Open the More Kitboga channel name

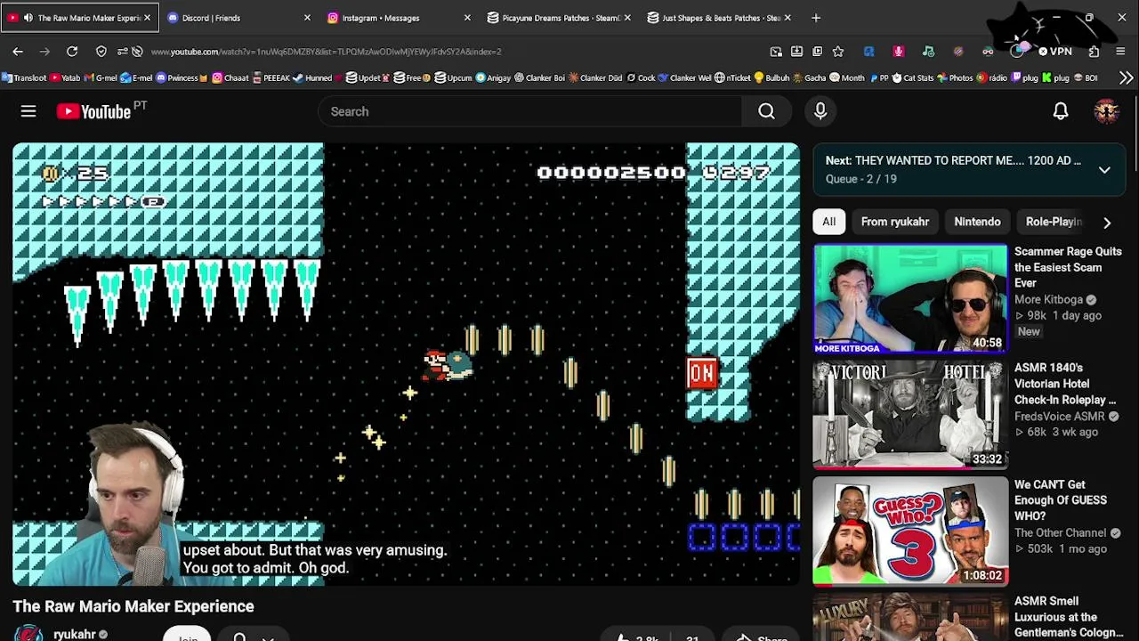(1048, 300)
